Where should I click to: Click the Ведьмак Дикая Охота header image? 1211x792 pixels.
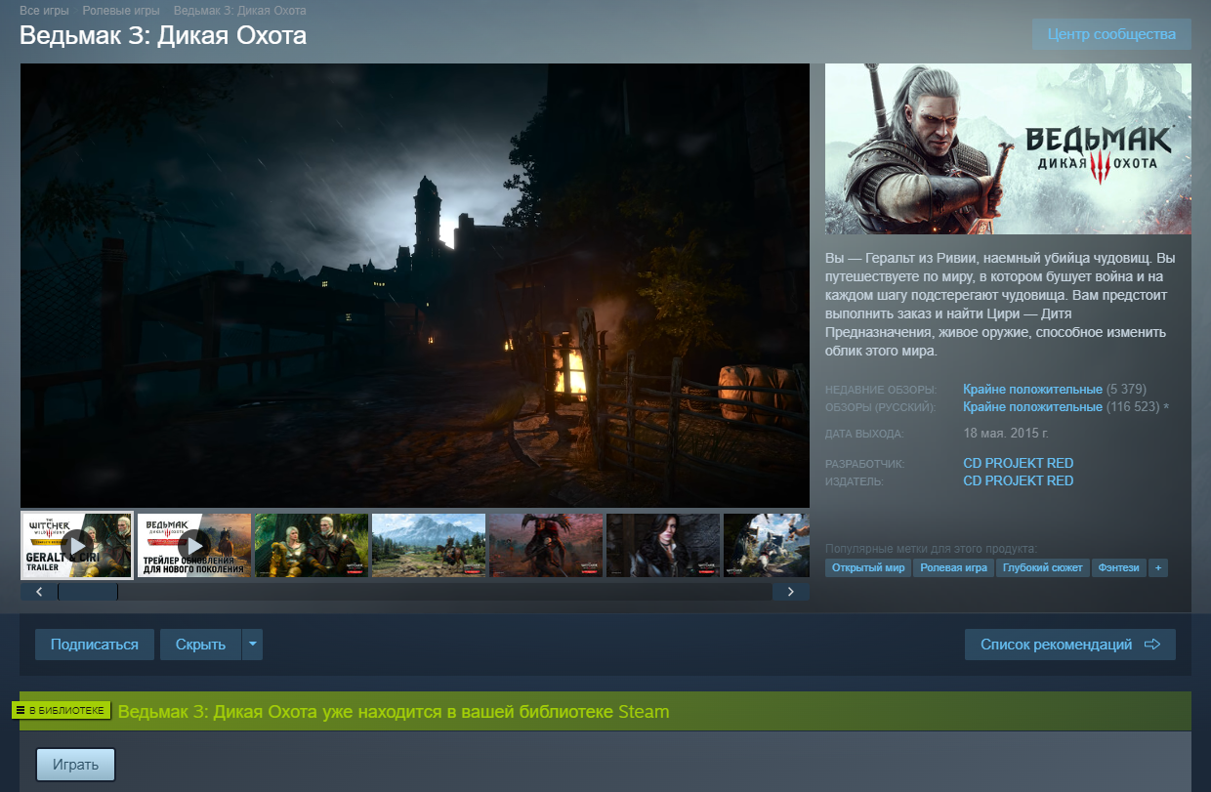(x=1008, y=148)
